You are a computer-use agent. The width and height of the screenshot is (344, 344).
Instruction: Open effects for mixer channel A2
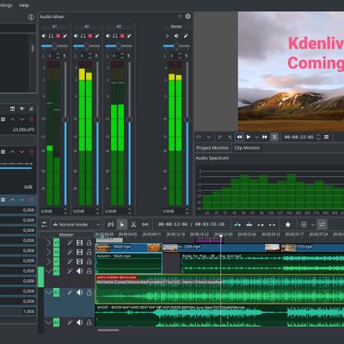(97, 36)
